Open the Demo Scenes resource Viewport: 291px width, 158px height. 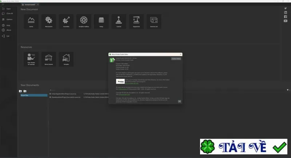(x=49, y=59)
